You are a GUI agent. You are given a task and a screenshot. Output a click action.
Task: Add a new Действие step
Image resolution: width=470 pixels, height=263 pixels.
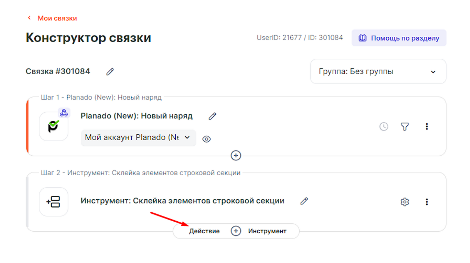(x=204, y=231)
